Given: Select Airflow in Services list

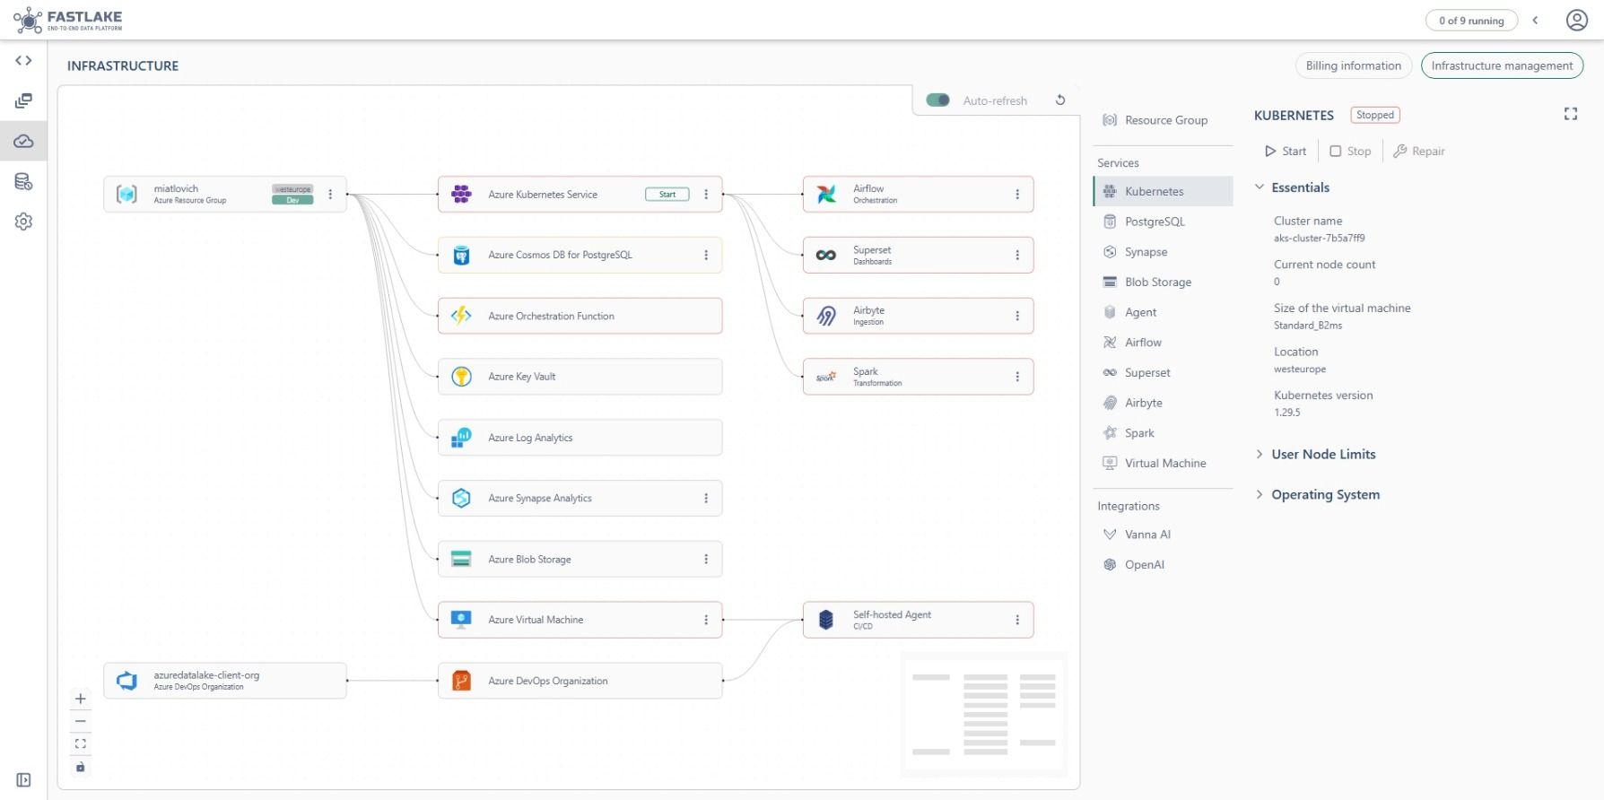Looking at the screenshot, I should [1164, 343].
